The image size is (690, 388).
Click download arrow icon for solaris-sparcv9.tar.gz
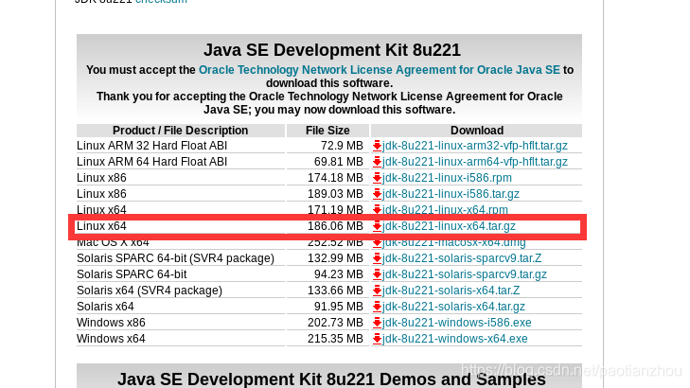377,274
